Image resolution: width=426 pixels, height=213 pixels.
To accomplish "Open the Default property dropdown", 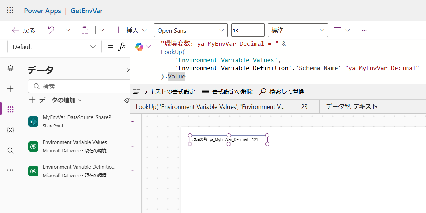I will [54, 47].
